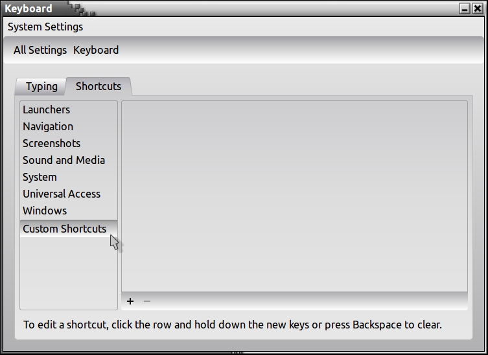Go back to All Settings

40,50
